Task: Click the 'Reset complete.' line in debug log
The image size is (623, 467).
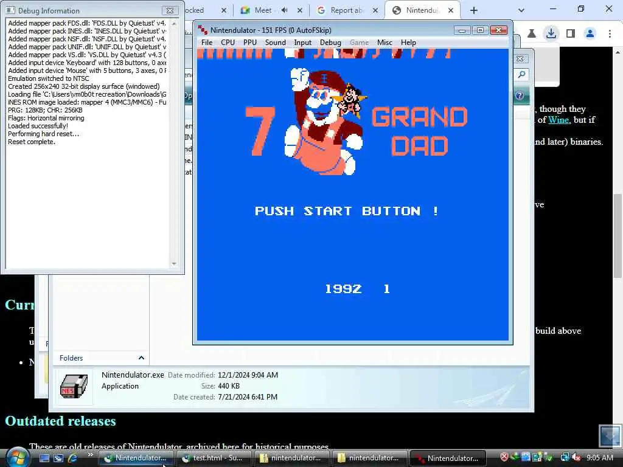Action: pyautogui.click(x=32, y=142)
